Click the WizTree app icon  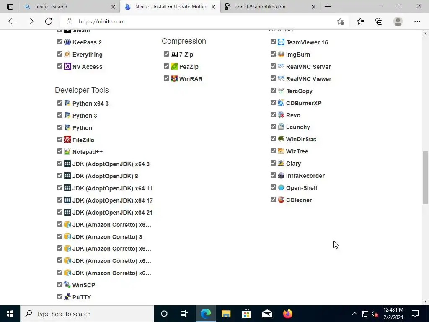281,151
